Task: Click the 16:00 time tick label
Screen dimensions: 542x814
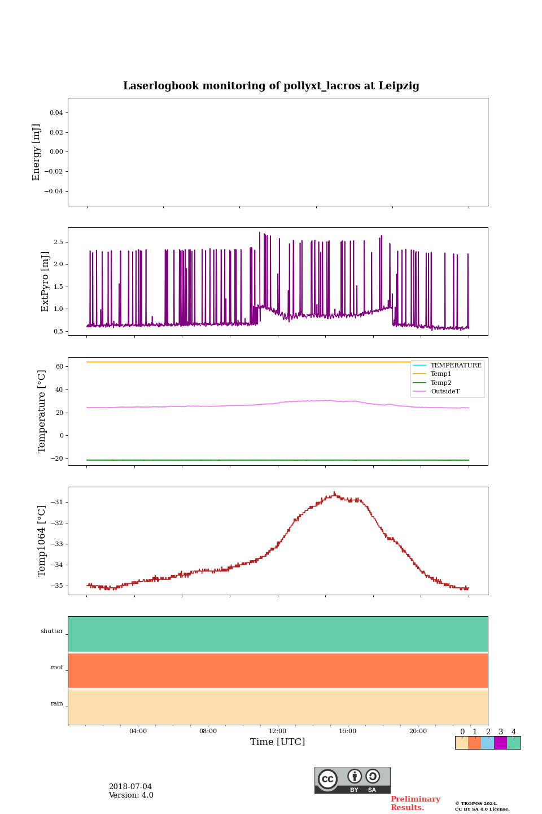Action: tap(348, 731)
